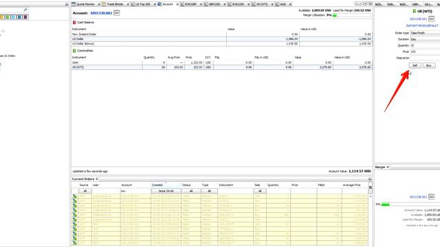Click the Stop price input field

coord(425,58)
